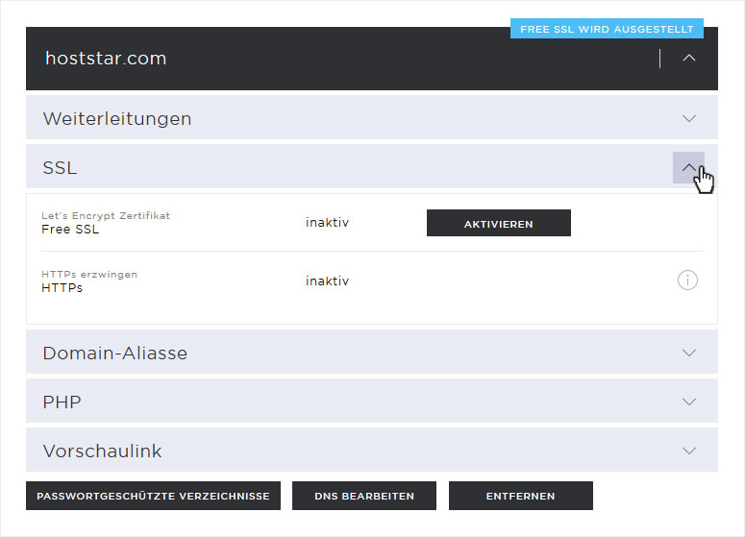Expand the Weiterleitungen section

pyautogui.click(x=689, y=118)
